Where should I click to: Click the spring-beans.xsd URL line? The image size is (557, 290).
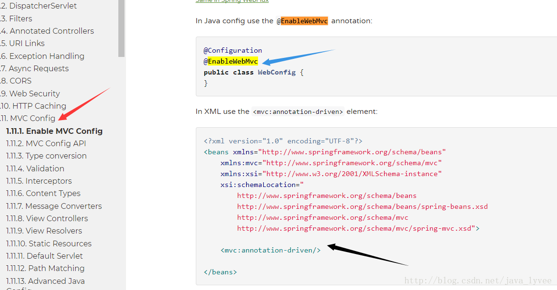[362, 206]
